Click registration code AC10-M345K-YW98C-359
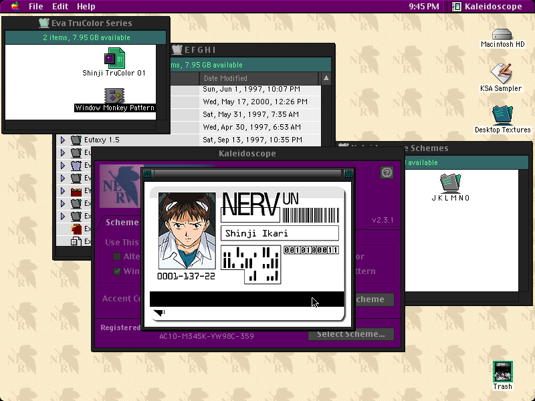The width and height of the screenshot is (535, 401). tap(207, 336)
